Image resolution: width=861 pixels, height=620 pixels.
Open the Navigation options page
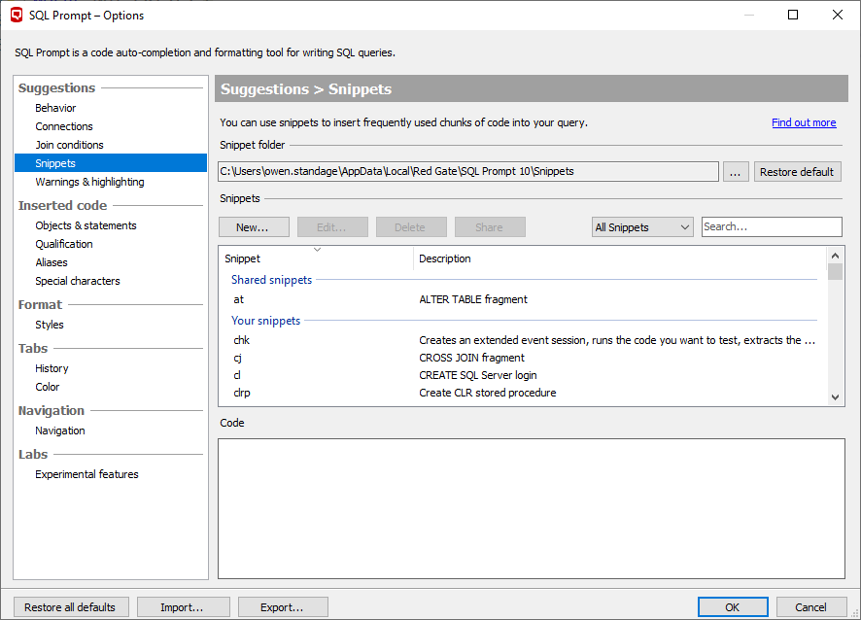click(60, 431)
